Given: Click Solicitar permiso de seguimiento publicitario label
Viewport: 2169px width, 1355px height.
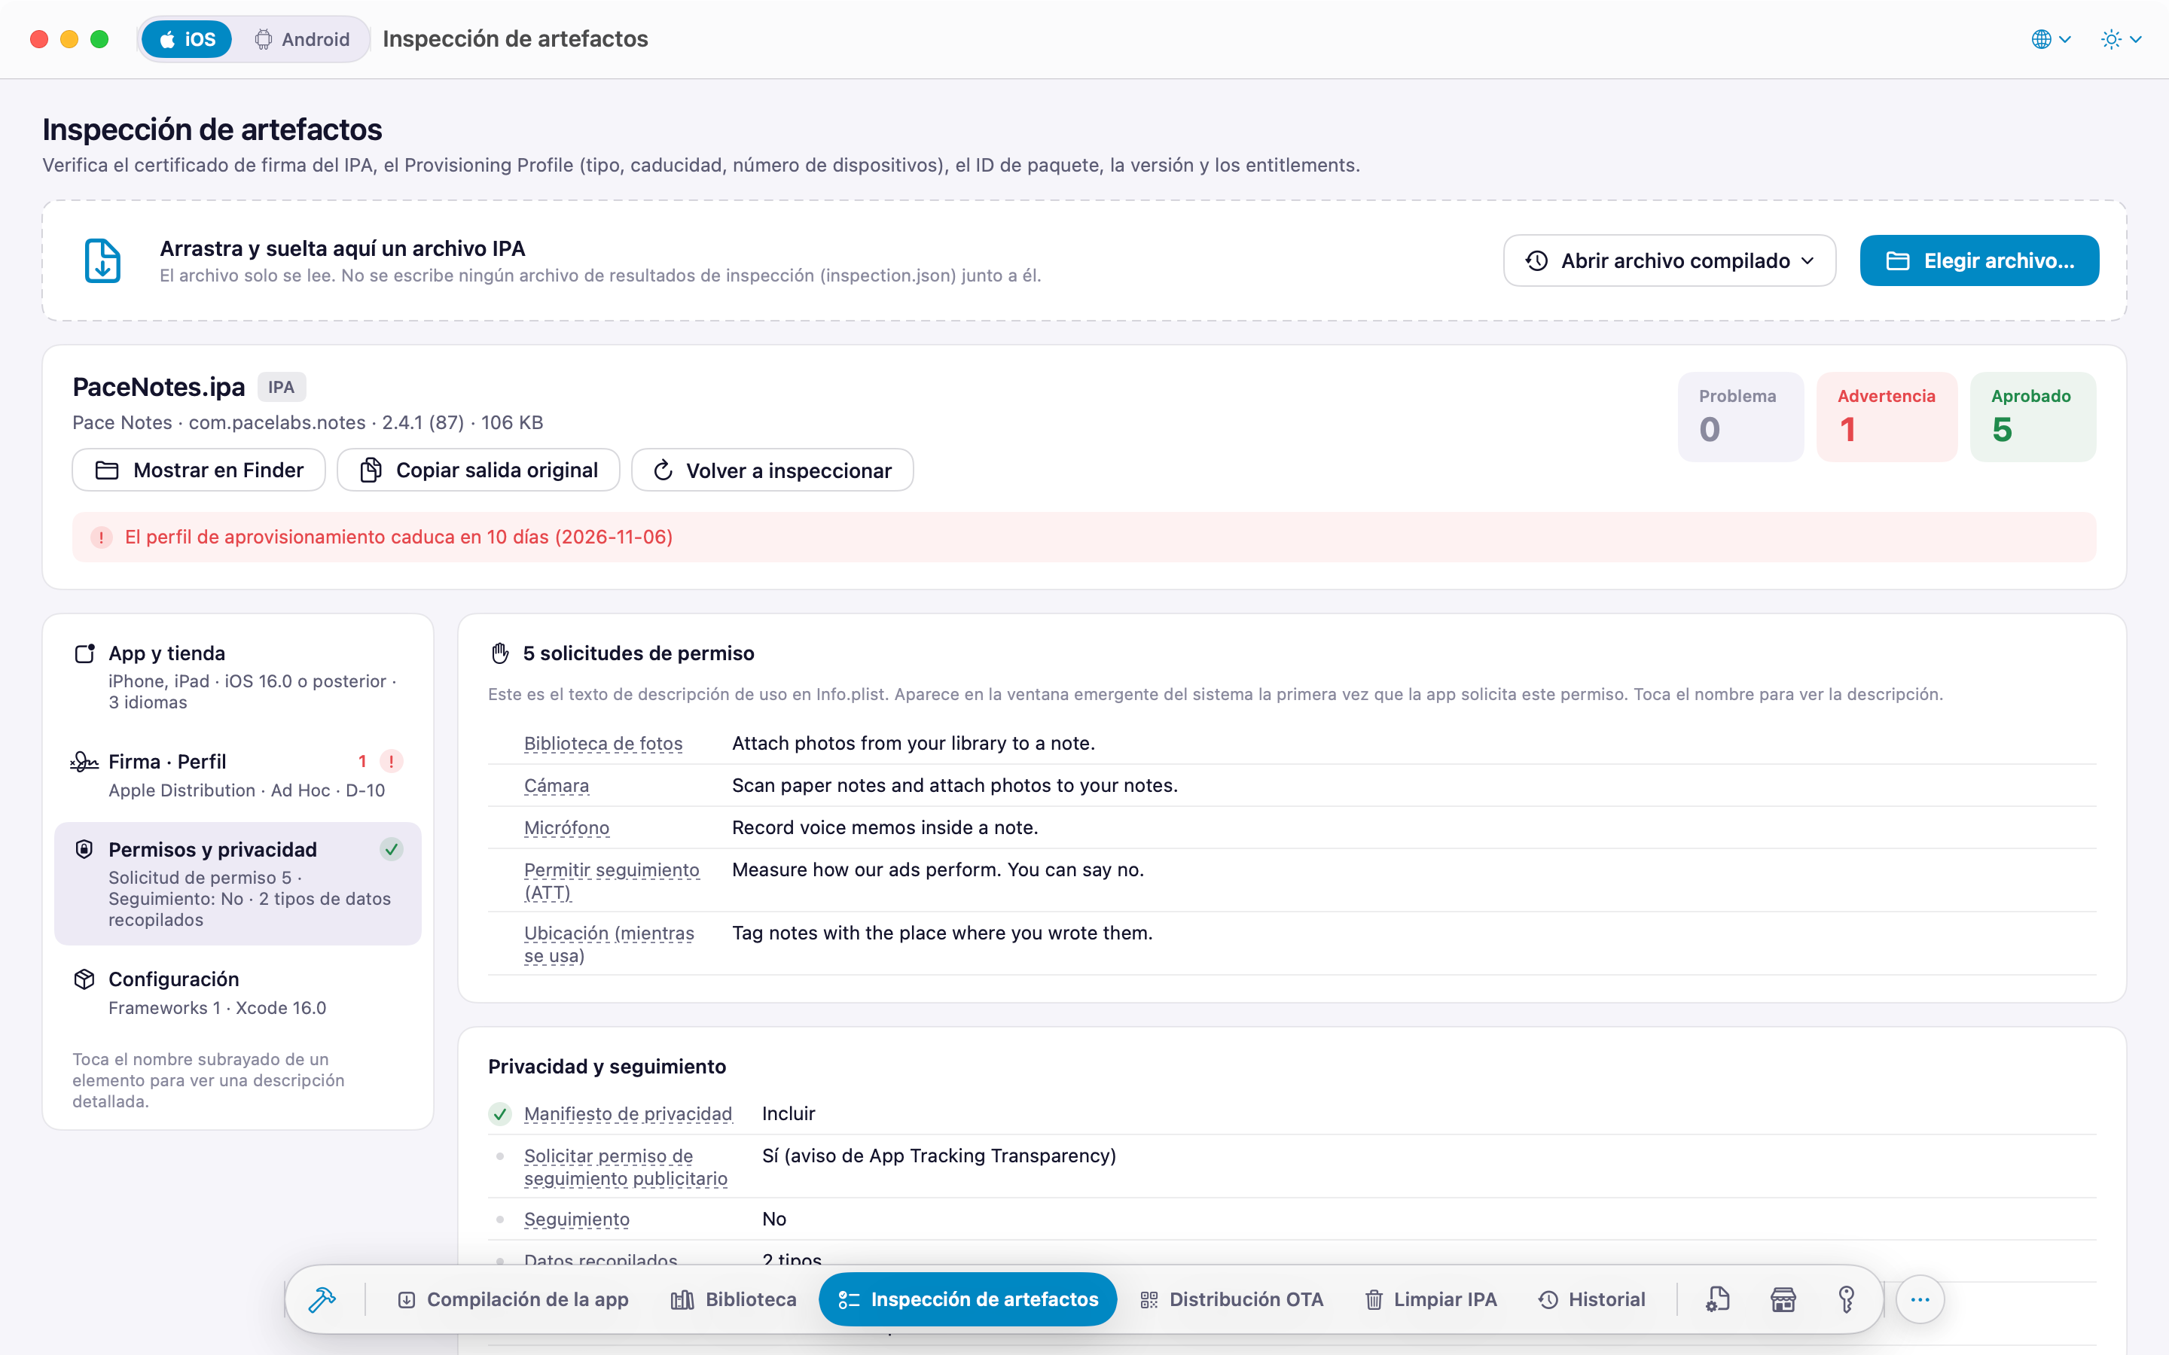Looking at the screenshot, I should point(626,1167).
